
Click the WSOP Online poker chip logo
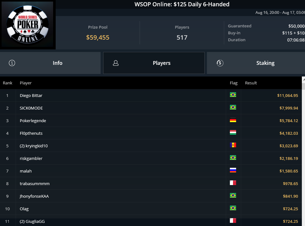28,25
